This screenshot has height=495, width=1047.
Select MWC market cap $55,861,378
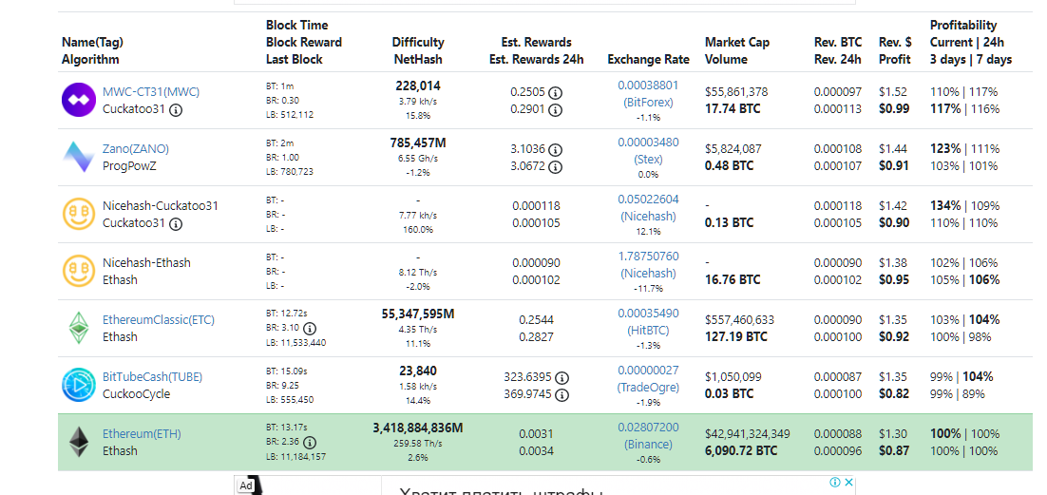[736, 92]
